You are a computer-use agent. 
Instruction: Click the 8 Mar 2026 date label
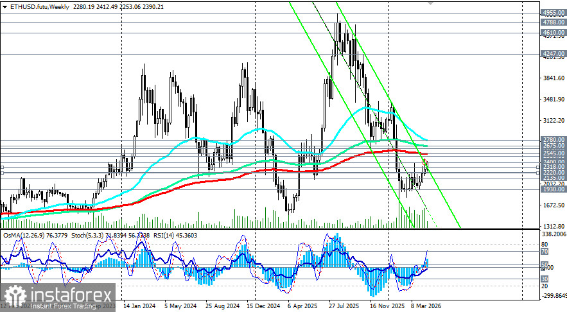coord(426,306)
